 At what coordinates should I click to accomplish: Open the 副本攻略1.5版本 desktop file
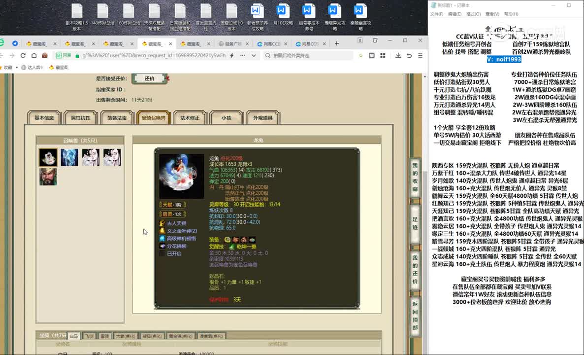point(77,17)
